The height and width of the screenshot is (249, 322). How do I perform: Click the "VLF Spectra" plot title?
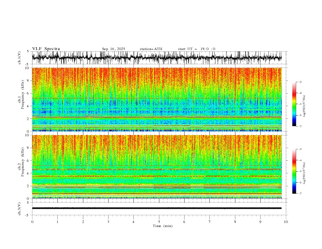point(46,49)
